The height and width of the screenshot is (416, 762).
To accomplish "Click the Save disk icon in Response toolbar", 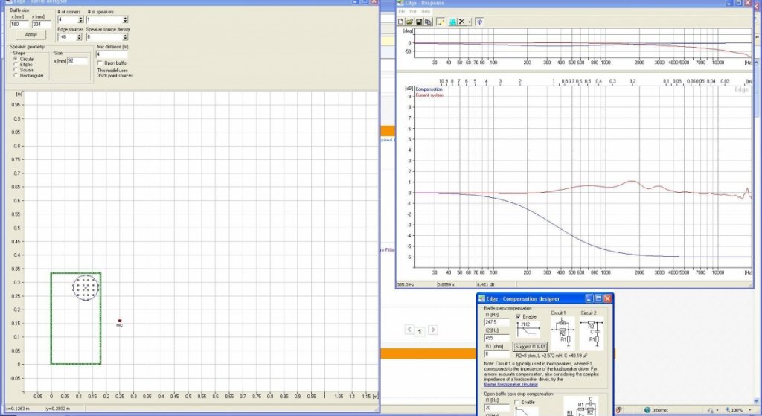I will (420, 22).
